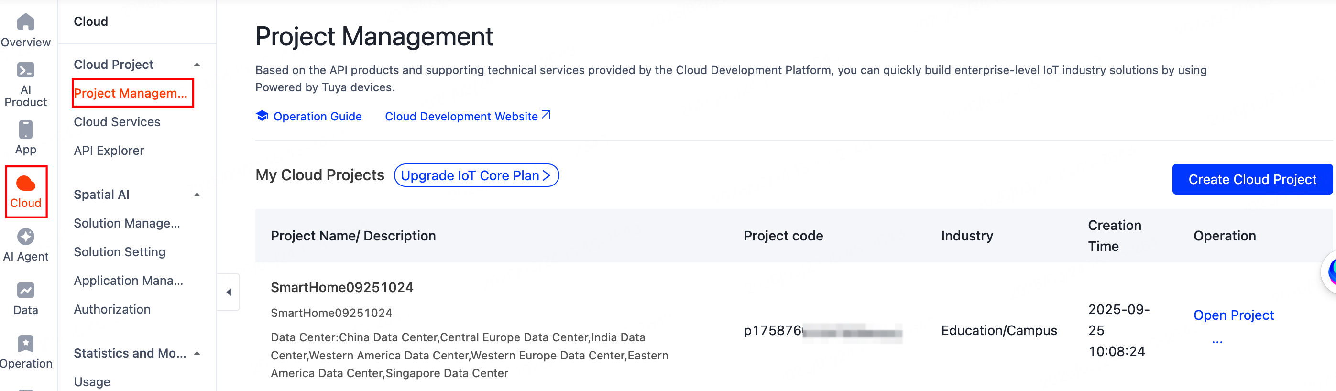Open Solution Setting
The width and height of the screenshot is (1336, 391).
(119, 252)
